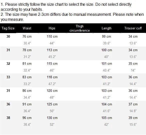Select the 113 cm hips value
Viewport: 146px width, 135px height.
click(52, 50)
